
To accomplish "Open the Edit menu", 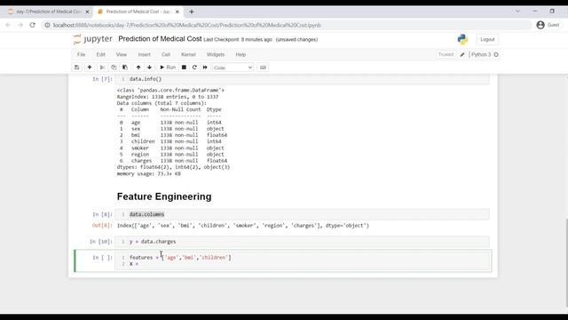I will coord(100,54).
